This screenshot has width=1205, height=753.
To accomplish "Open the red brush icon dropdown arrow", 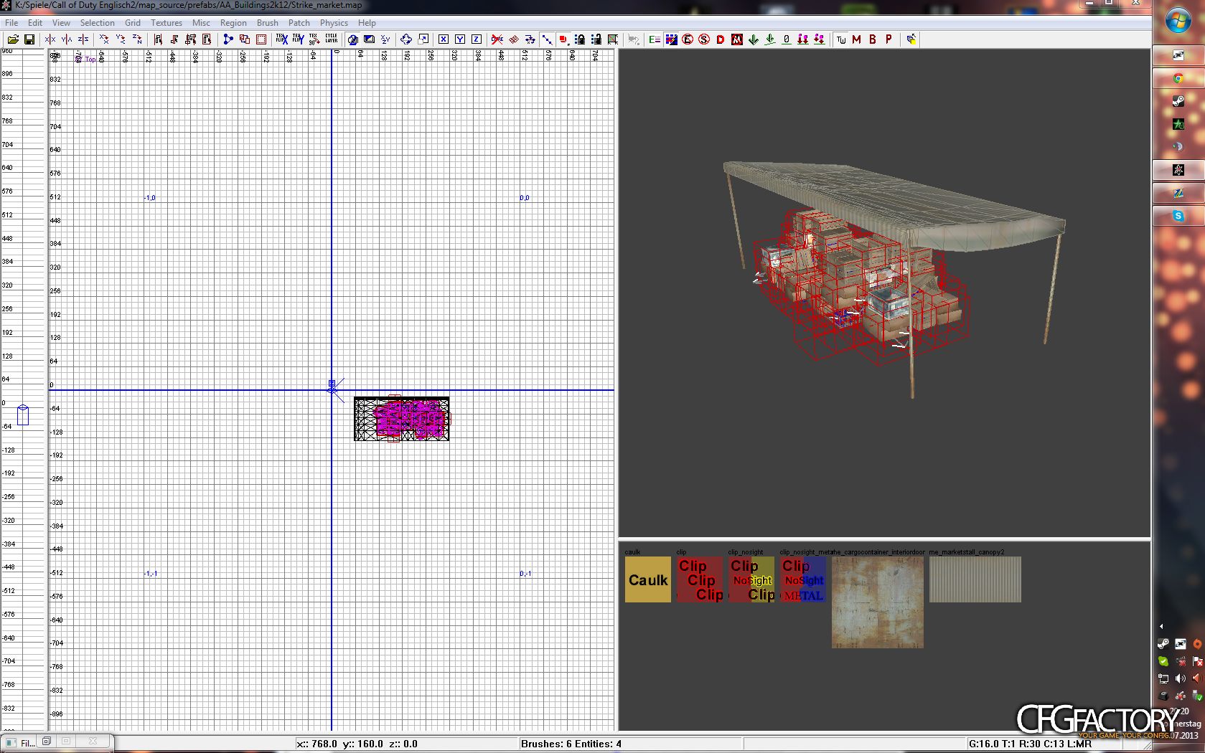I will click(568, 43).
